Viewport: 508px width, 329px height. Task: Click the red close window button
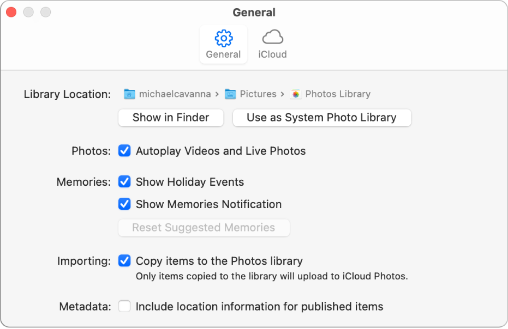(11, 12)
